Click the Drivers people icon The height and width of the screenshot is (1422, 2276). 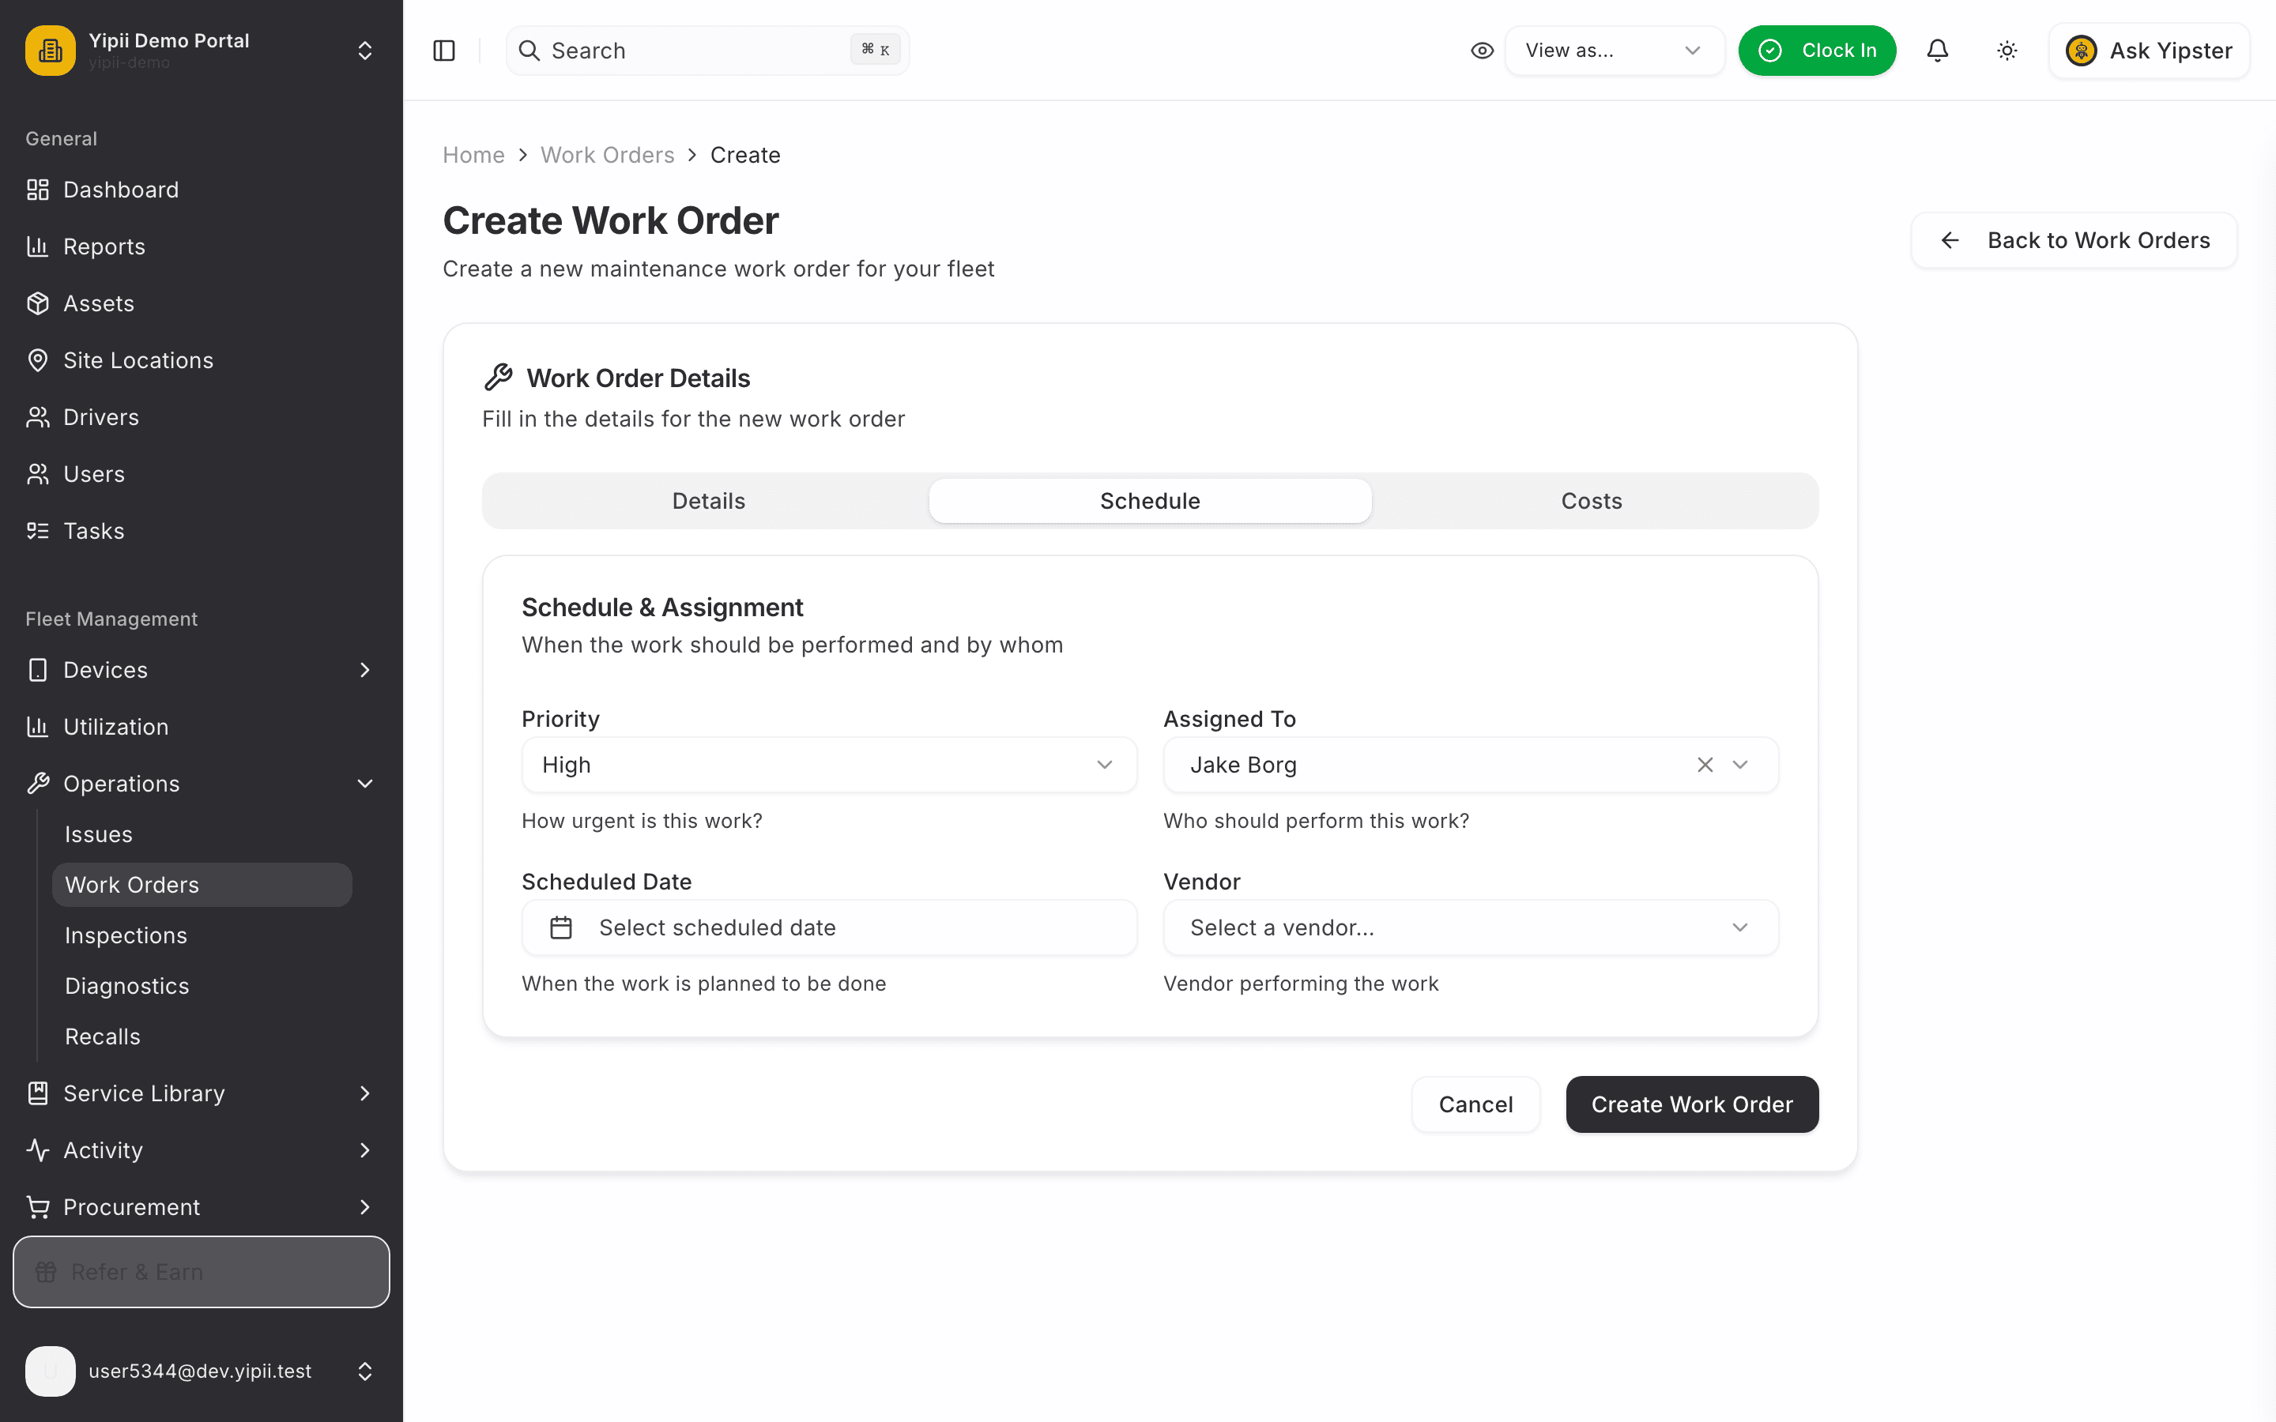[x=38, y=418]
